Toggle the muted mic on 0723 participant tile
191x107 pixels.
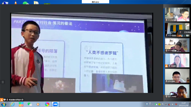pos(166,20)
